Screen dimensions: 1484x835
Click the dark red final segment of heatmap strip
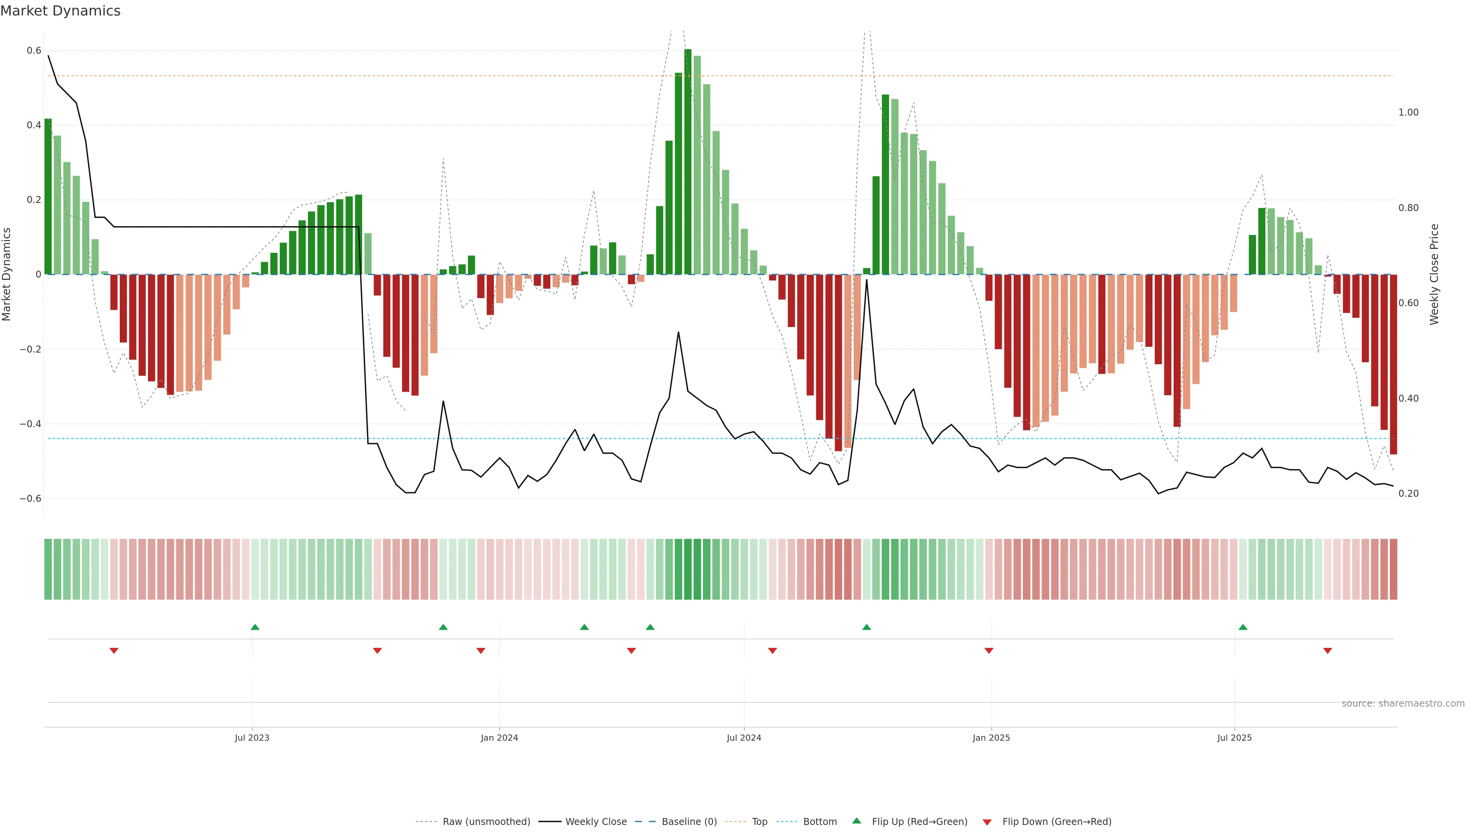pos(1393,569)
